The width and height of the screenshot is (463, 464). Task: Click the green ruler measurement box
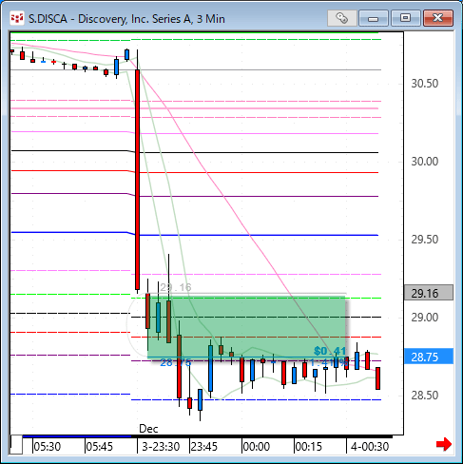point(246,327)
